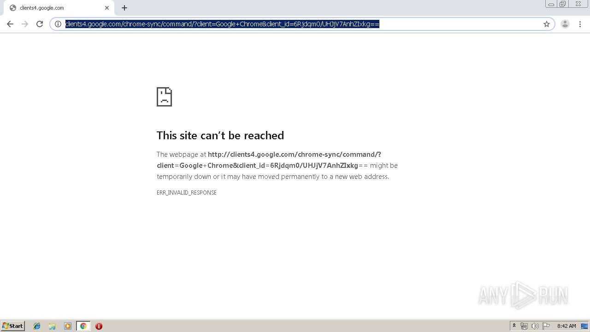Image resolution: width=590 pixels, height=332 pixels.
Task: Click the forward navigation arrow
Action: coord(25,24)
